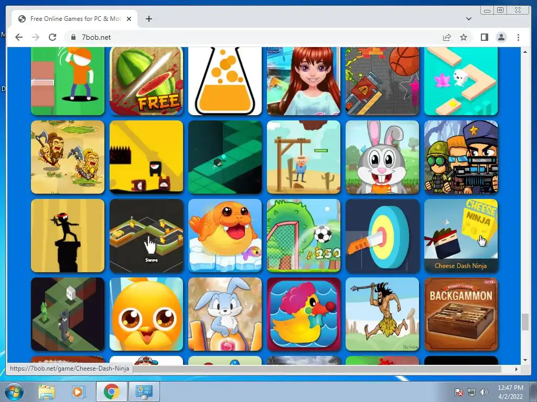The height and width of the screenshot is (402, 537).
Task: Open the control panel taskbar app
Action: (x=144, y=392)
